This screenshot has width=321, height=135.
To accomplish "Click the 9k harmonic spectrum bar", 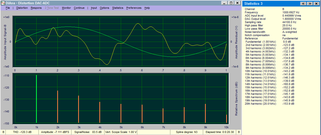I will (206, 113).
